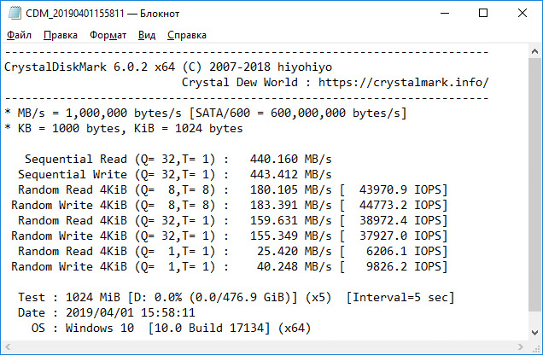543x355 pixels.
Task: Click the text '[Interval=5 sec]'
Action: click(x=400, y=297)
